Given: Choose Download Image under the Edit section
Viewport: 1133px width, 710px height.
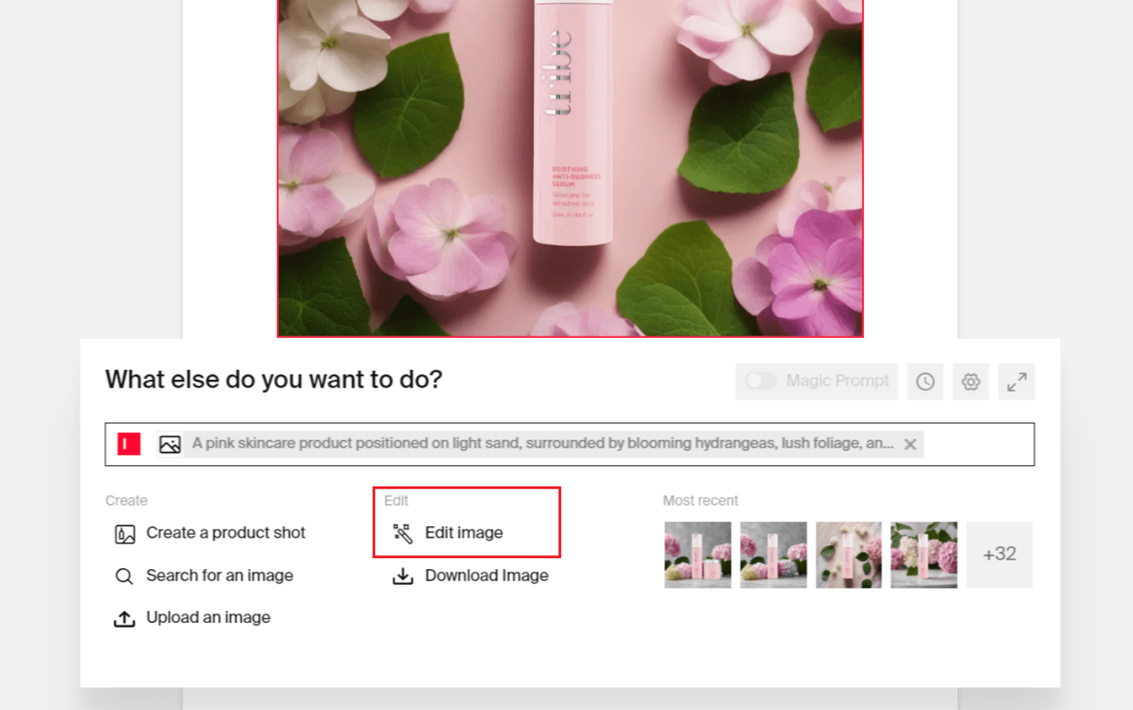Looking at the screenshot, I should tap(487, 575).
